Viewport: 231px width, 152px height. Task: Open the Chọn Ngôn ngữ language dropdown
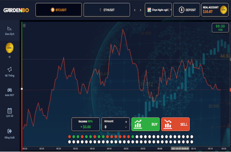[x=158, y=10]
